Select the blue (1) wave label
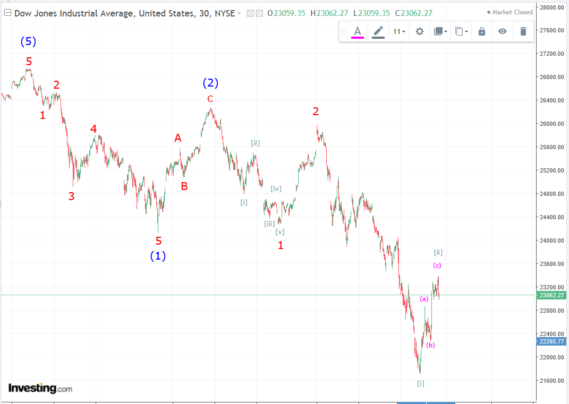 [x=158, y=256]
